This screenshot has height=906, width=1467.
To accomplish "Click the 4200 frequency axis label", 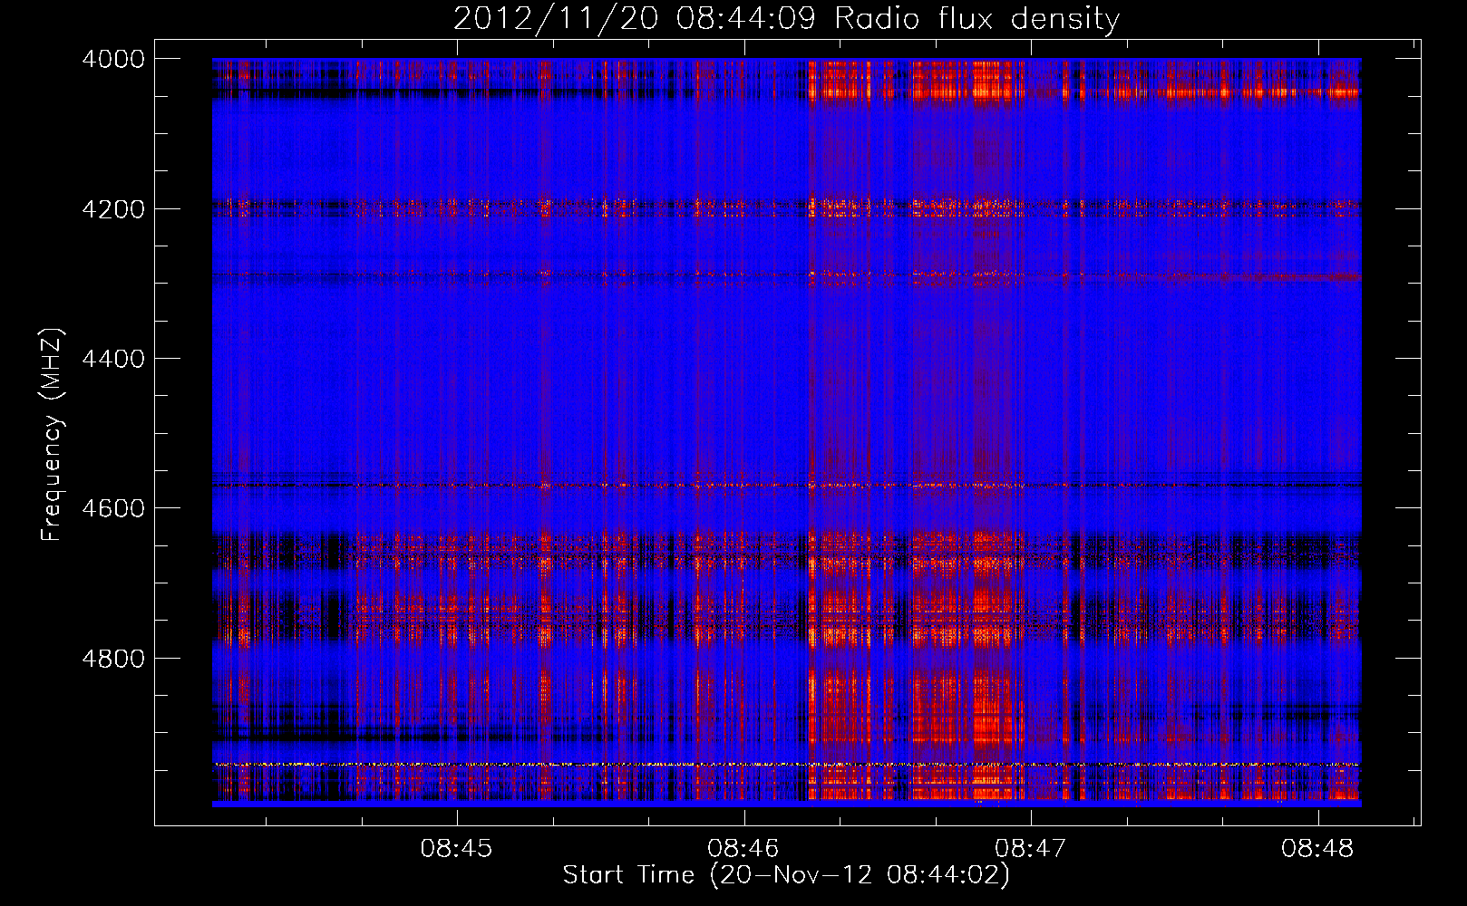I will click(x=113, y=209).
